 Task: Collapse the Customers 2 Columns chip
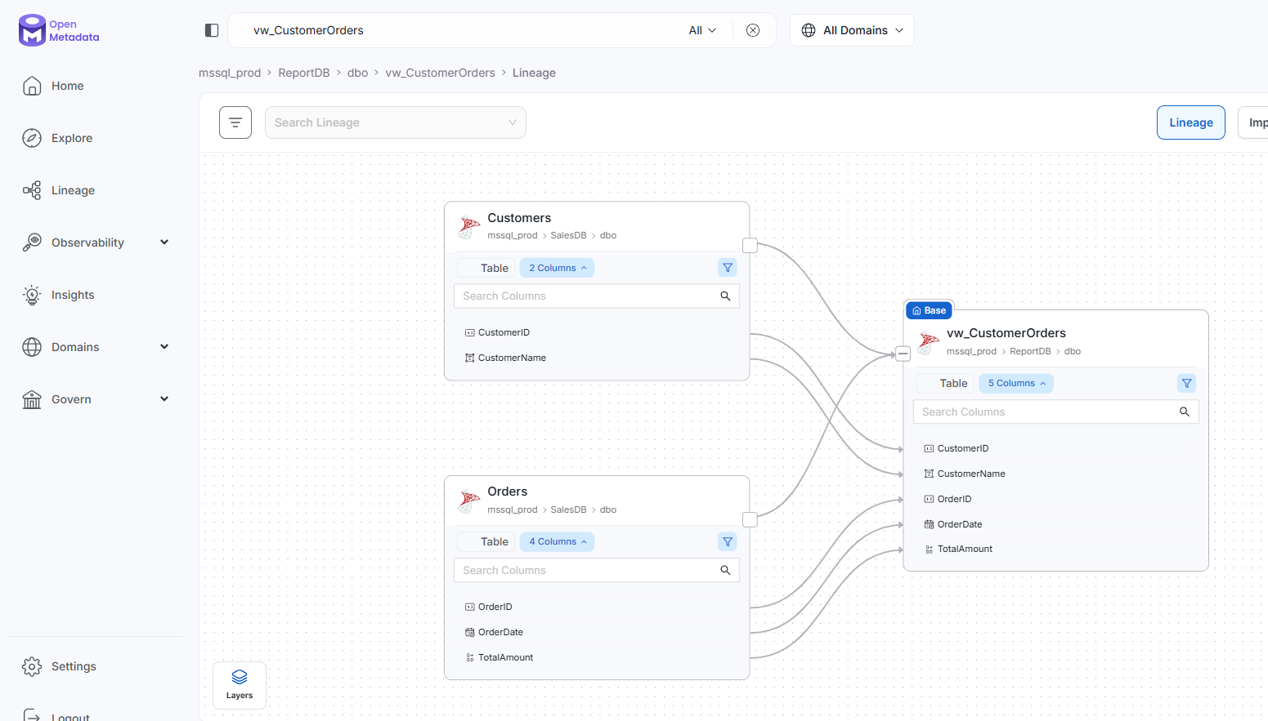coord(558,268)
